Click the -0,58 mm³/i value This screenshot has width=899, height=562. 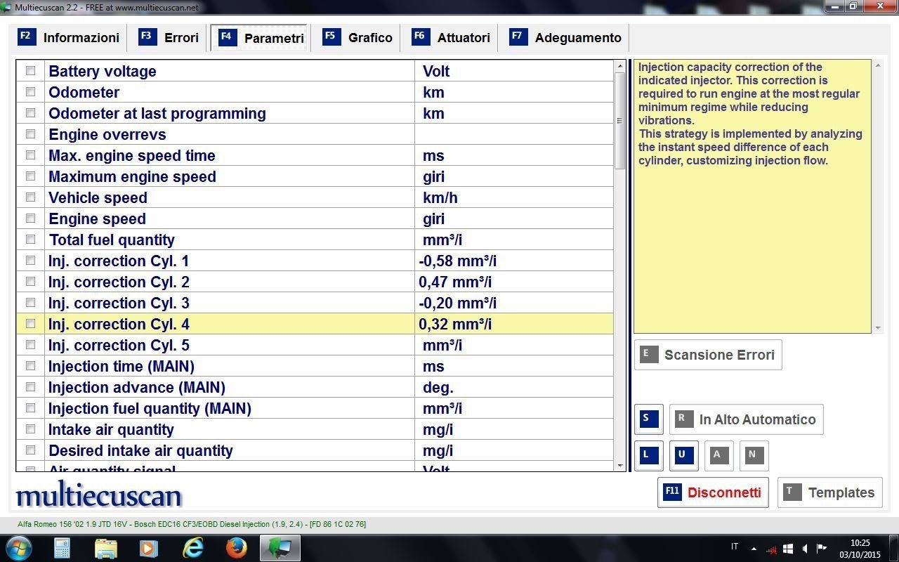457,261
